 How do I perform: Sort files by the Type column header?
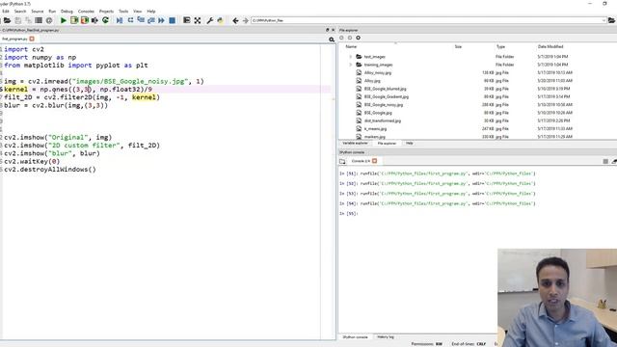(x=500, y=47)
